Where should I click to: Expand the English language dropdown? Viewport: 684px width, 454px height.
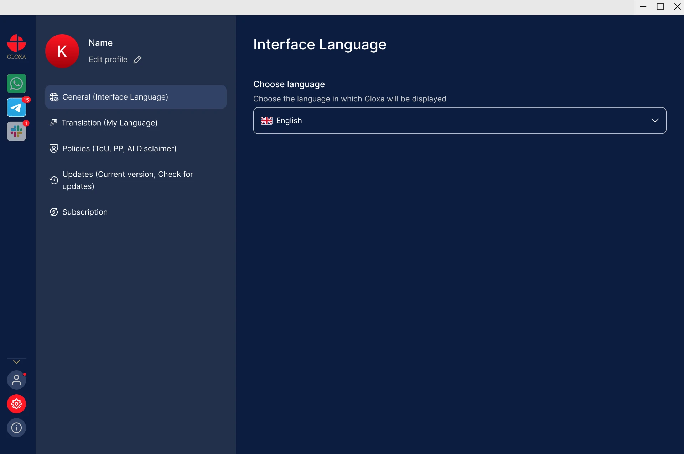460,121
